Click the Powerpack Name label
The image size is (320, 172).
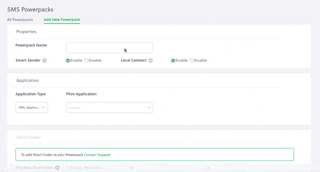click(x=31, y=45)
